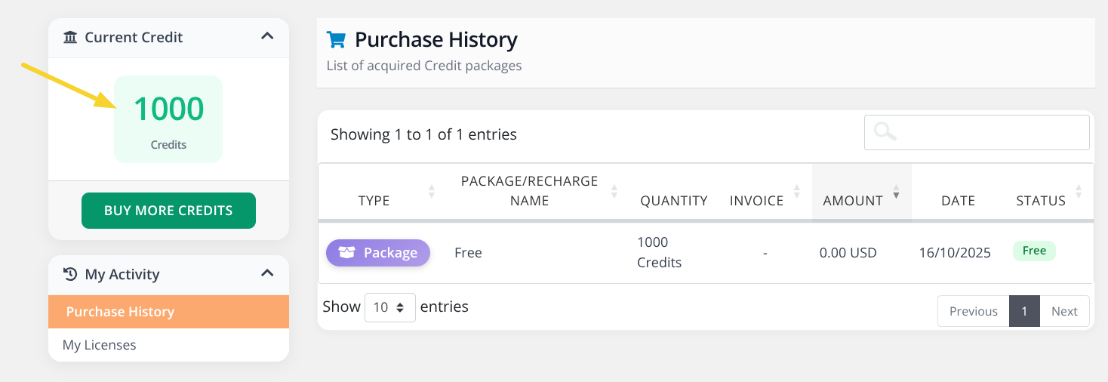This screenshot has height=382, width=1108.
Task: Sort by Status column arrows
Action: click(x=1079, y=192)
